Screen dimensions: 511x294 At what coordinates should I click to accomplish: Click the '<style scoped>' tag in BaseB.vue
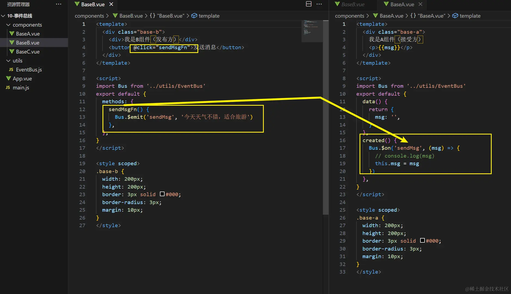point(118,163)
